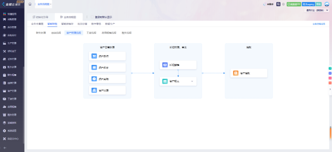
Task: Click the orange icon in the rightmost flow node
Action: [236, 73]
